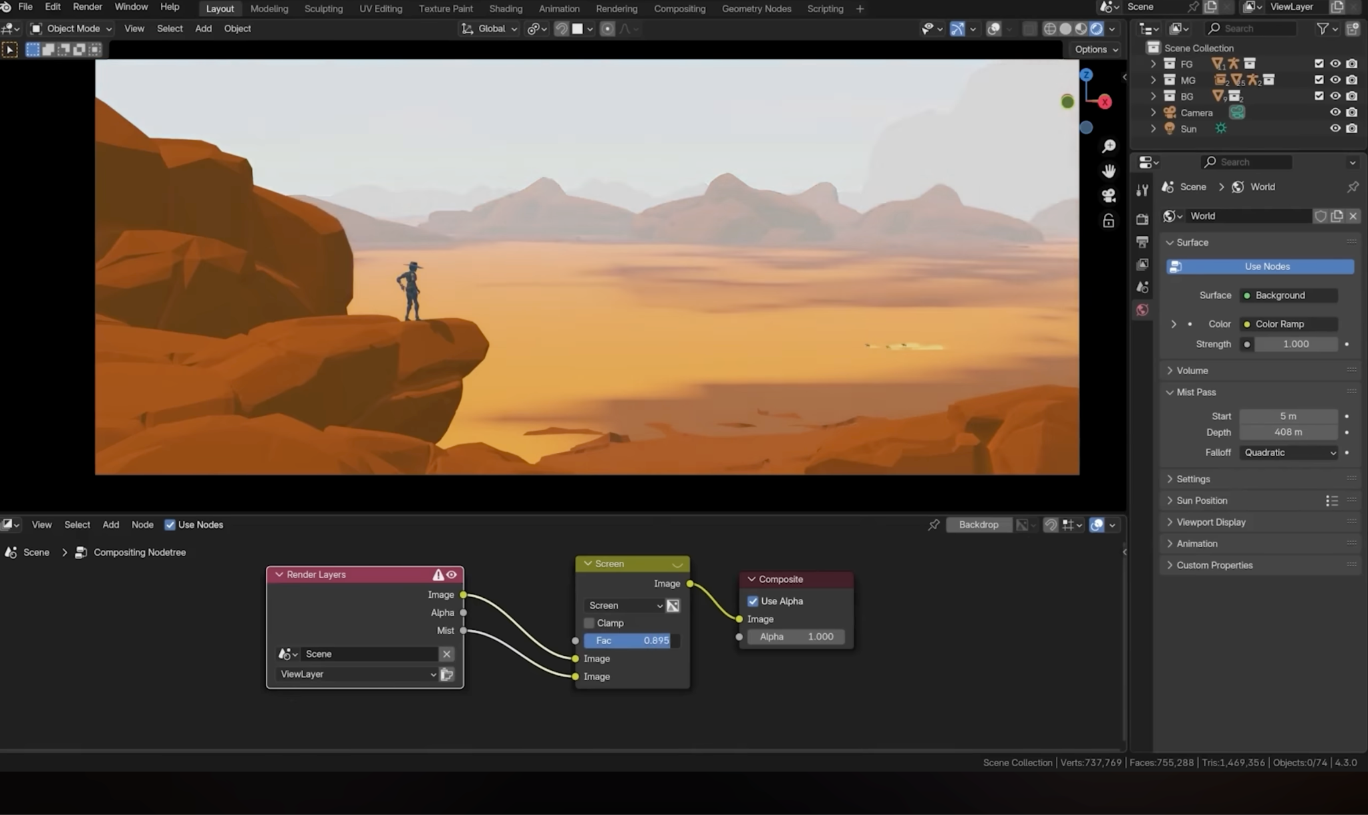The image size is (1368, 815).
Task: Disable Use Alpha on the Composite node
Action: pos(752,601)
